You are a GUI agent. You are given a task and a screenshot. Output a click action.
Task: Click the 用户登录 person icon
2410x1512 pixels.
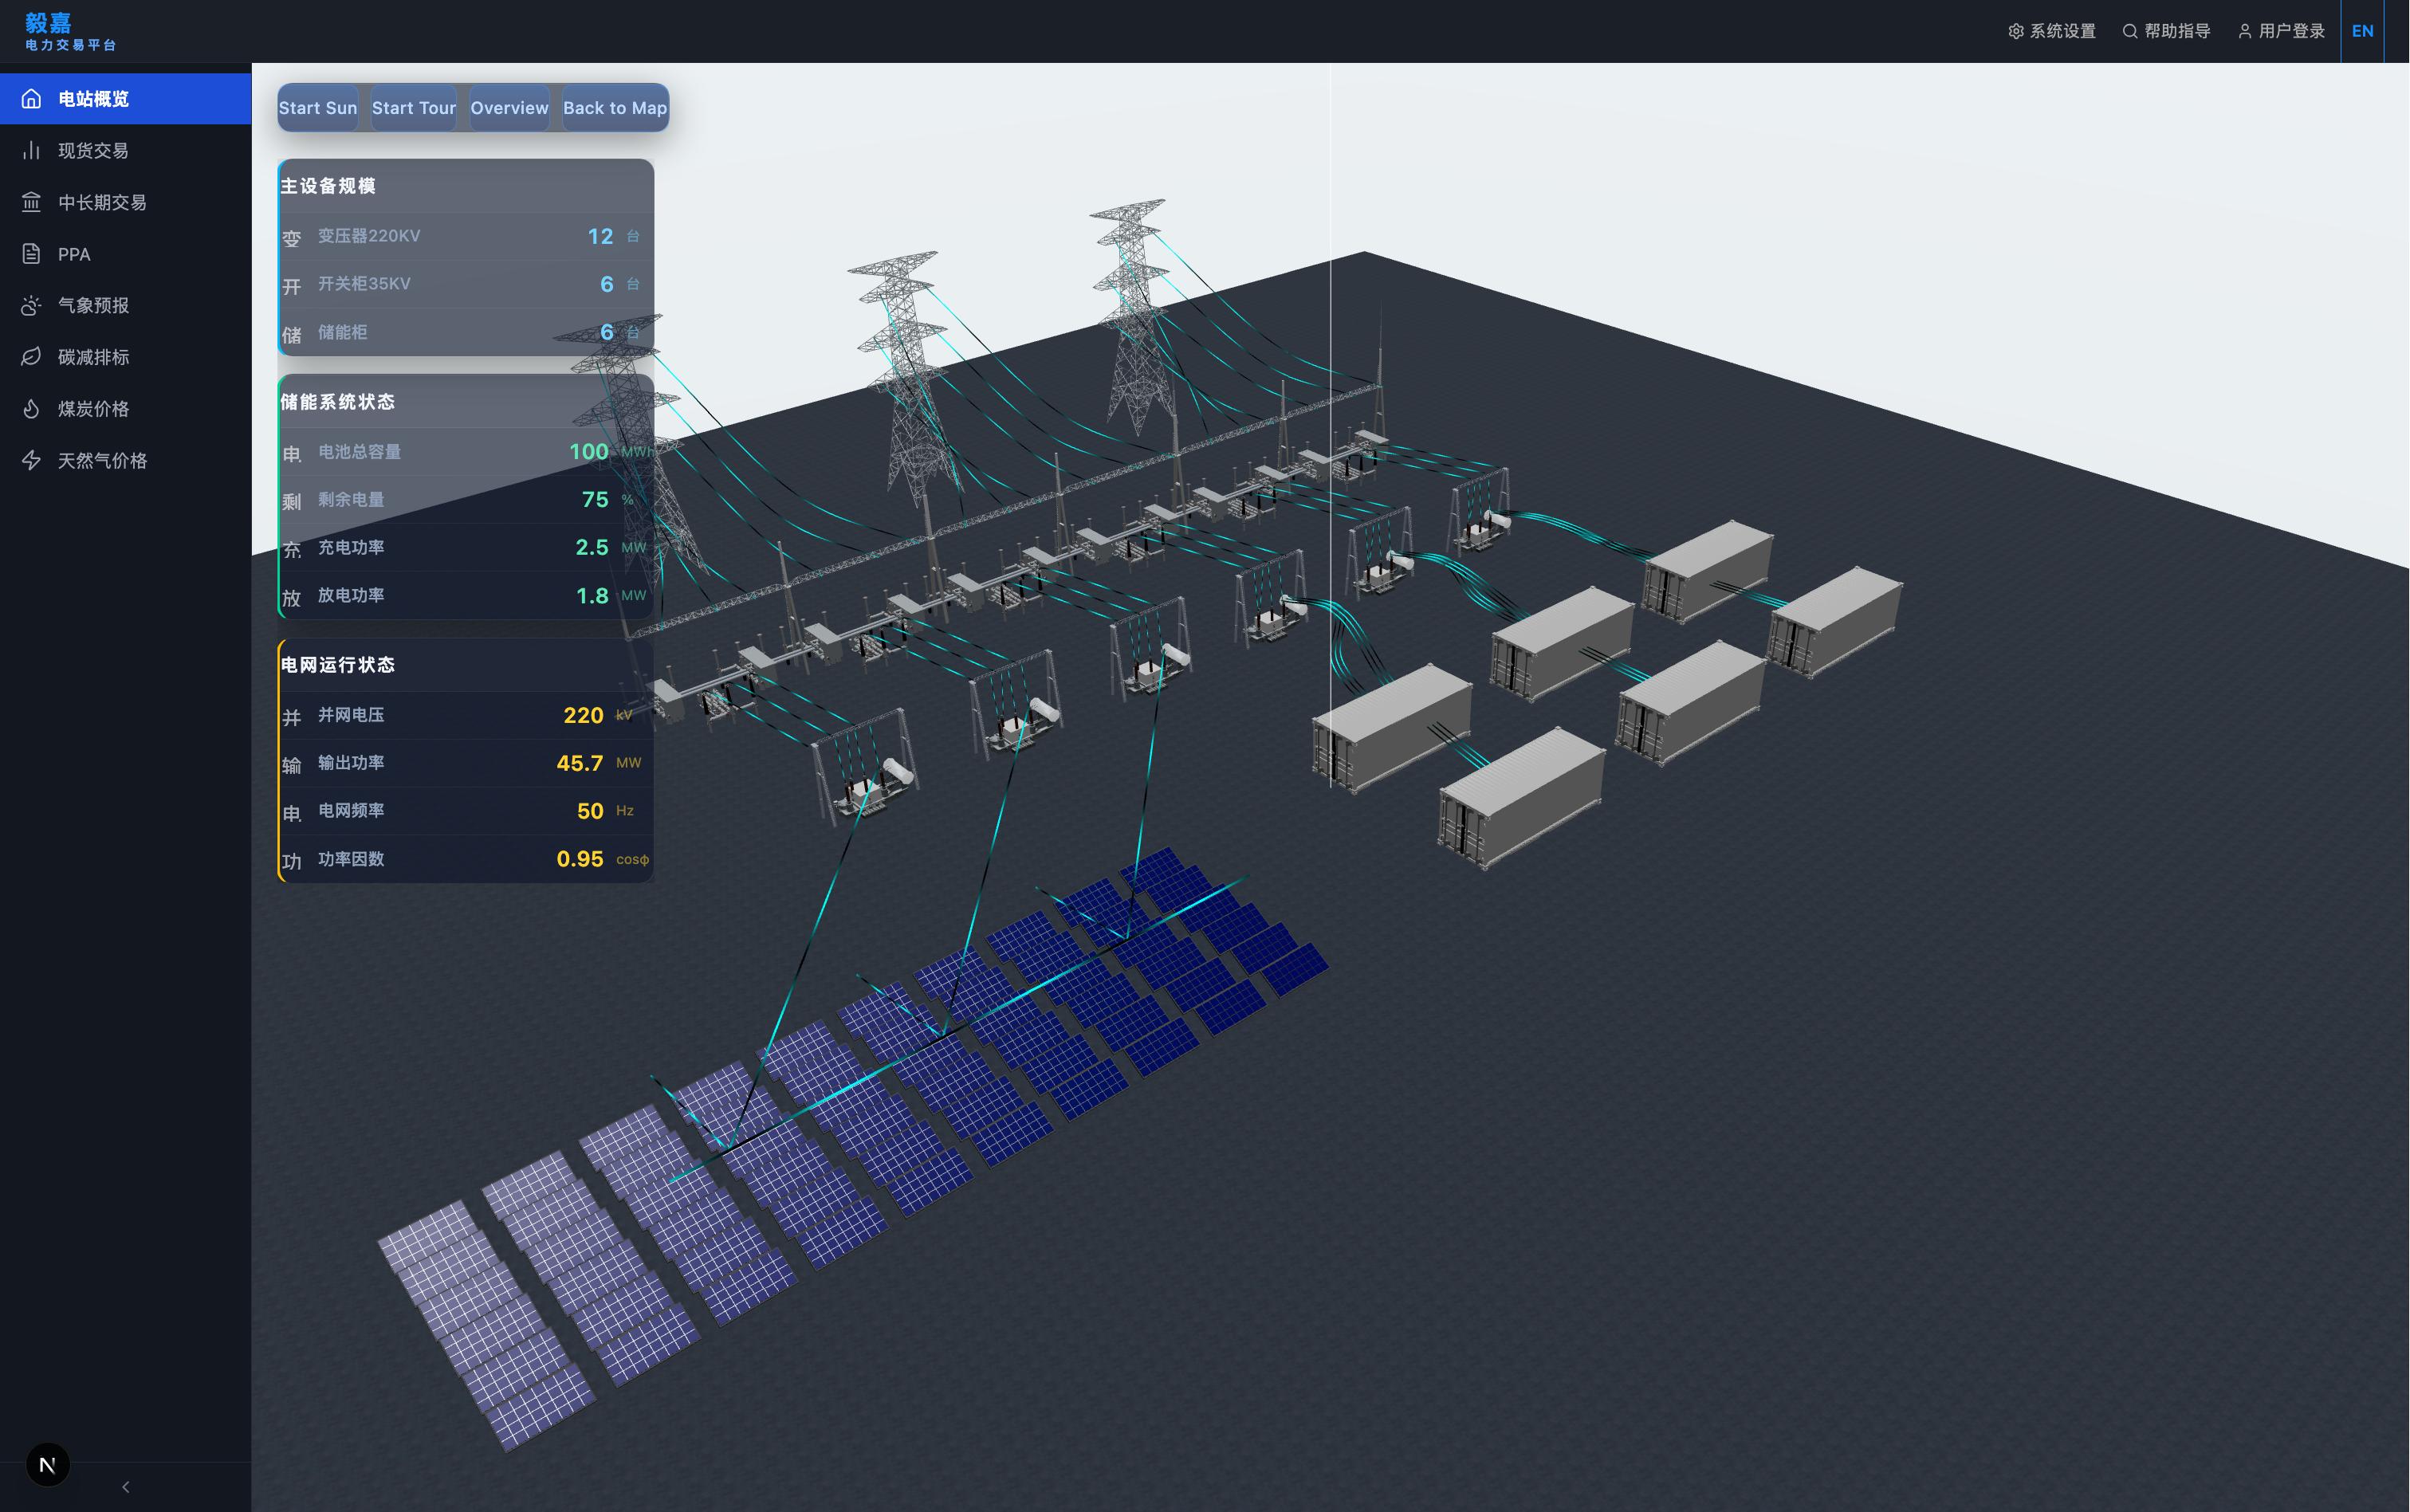coord(2245,31)
